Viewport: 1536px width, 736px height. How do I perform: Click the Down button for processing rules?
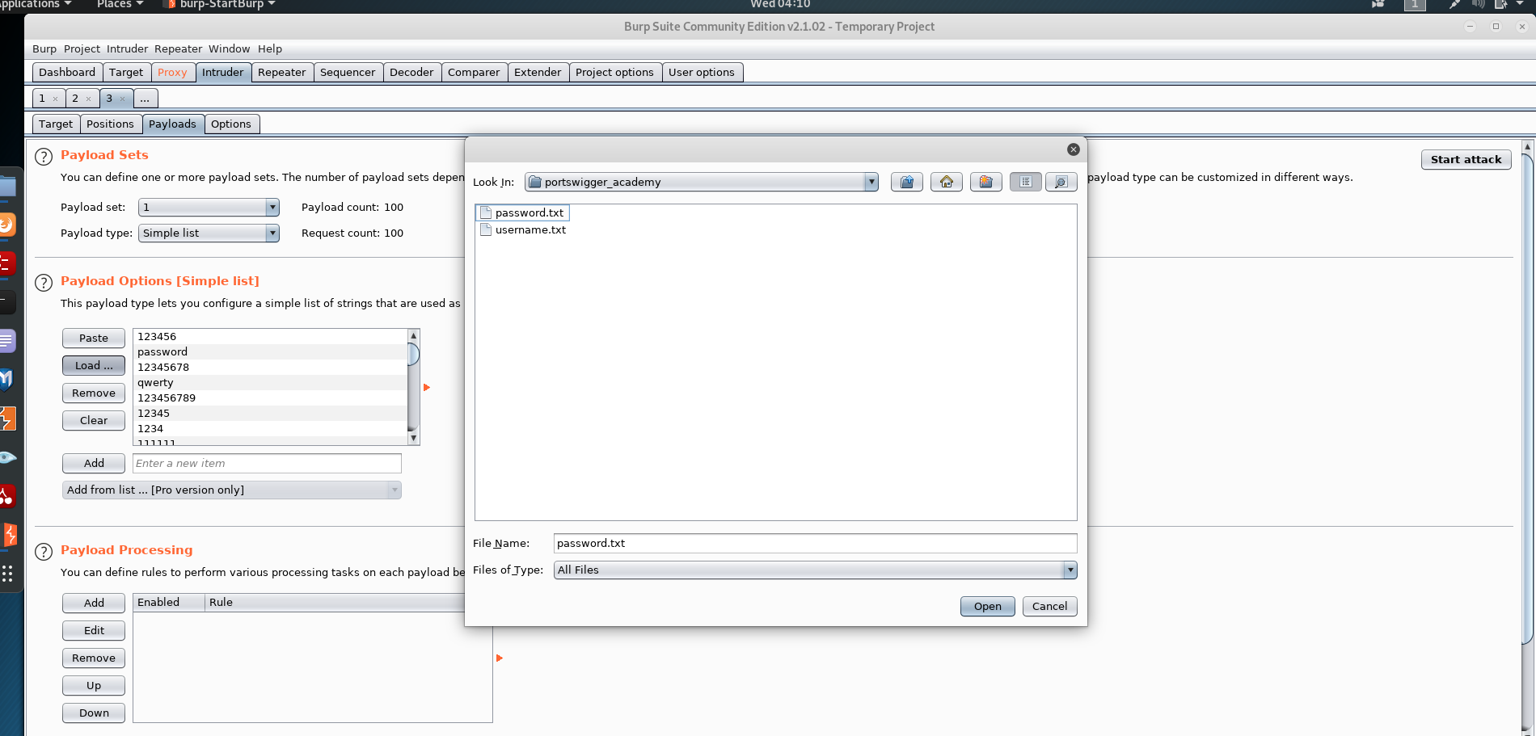(94, 713)
